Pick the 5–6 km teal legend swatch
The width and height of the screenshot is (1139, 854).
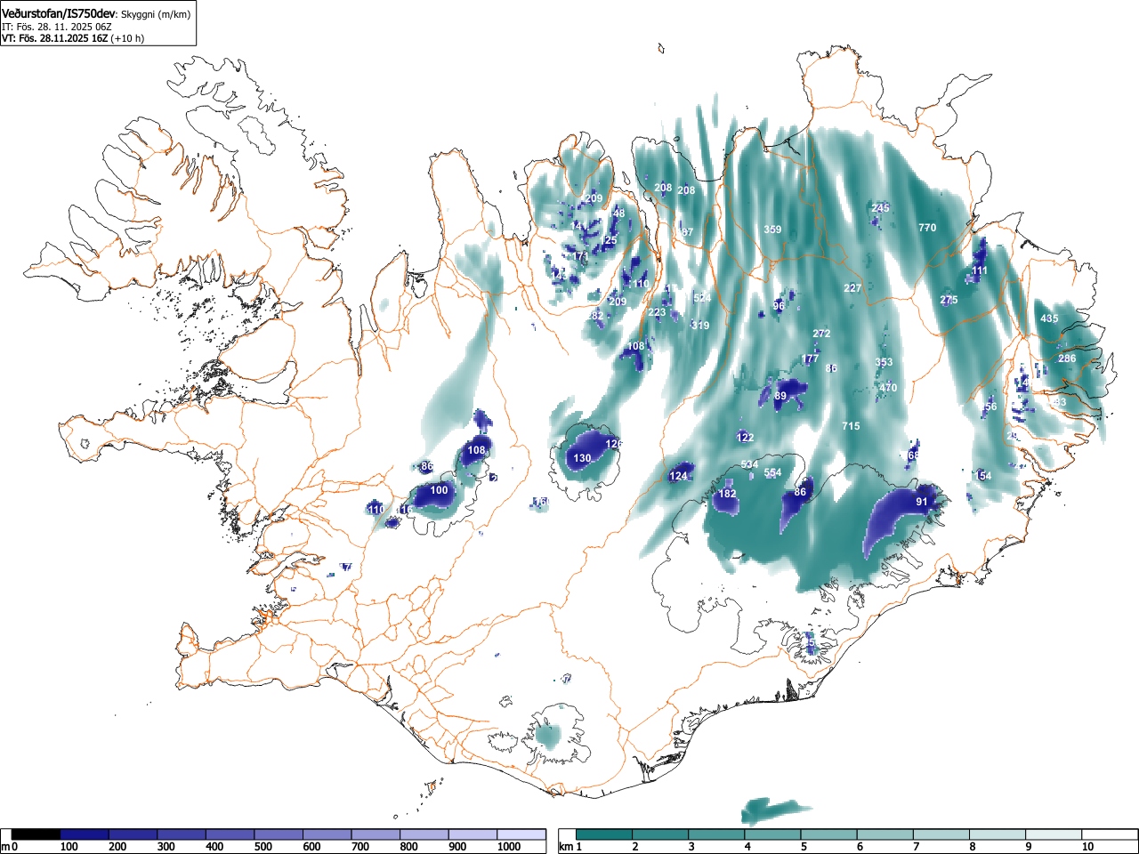[x=829, y=834]
